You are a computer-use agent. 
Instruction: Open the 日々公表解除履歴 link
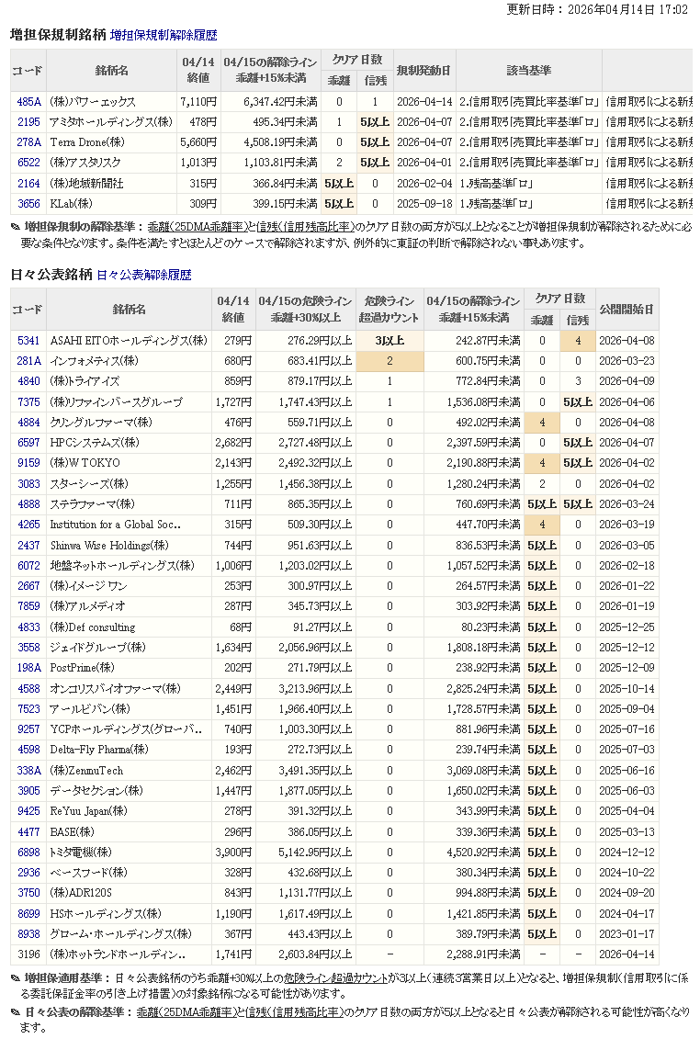(143, 275)
